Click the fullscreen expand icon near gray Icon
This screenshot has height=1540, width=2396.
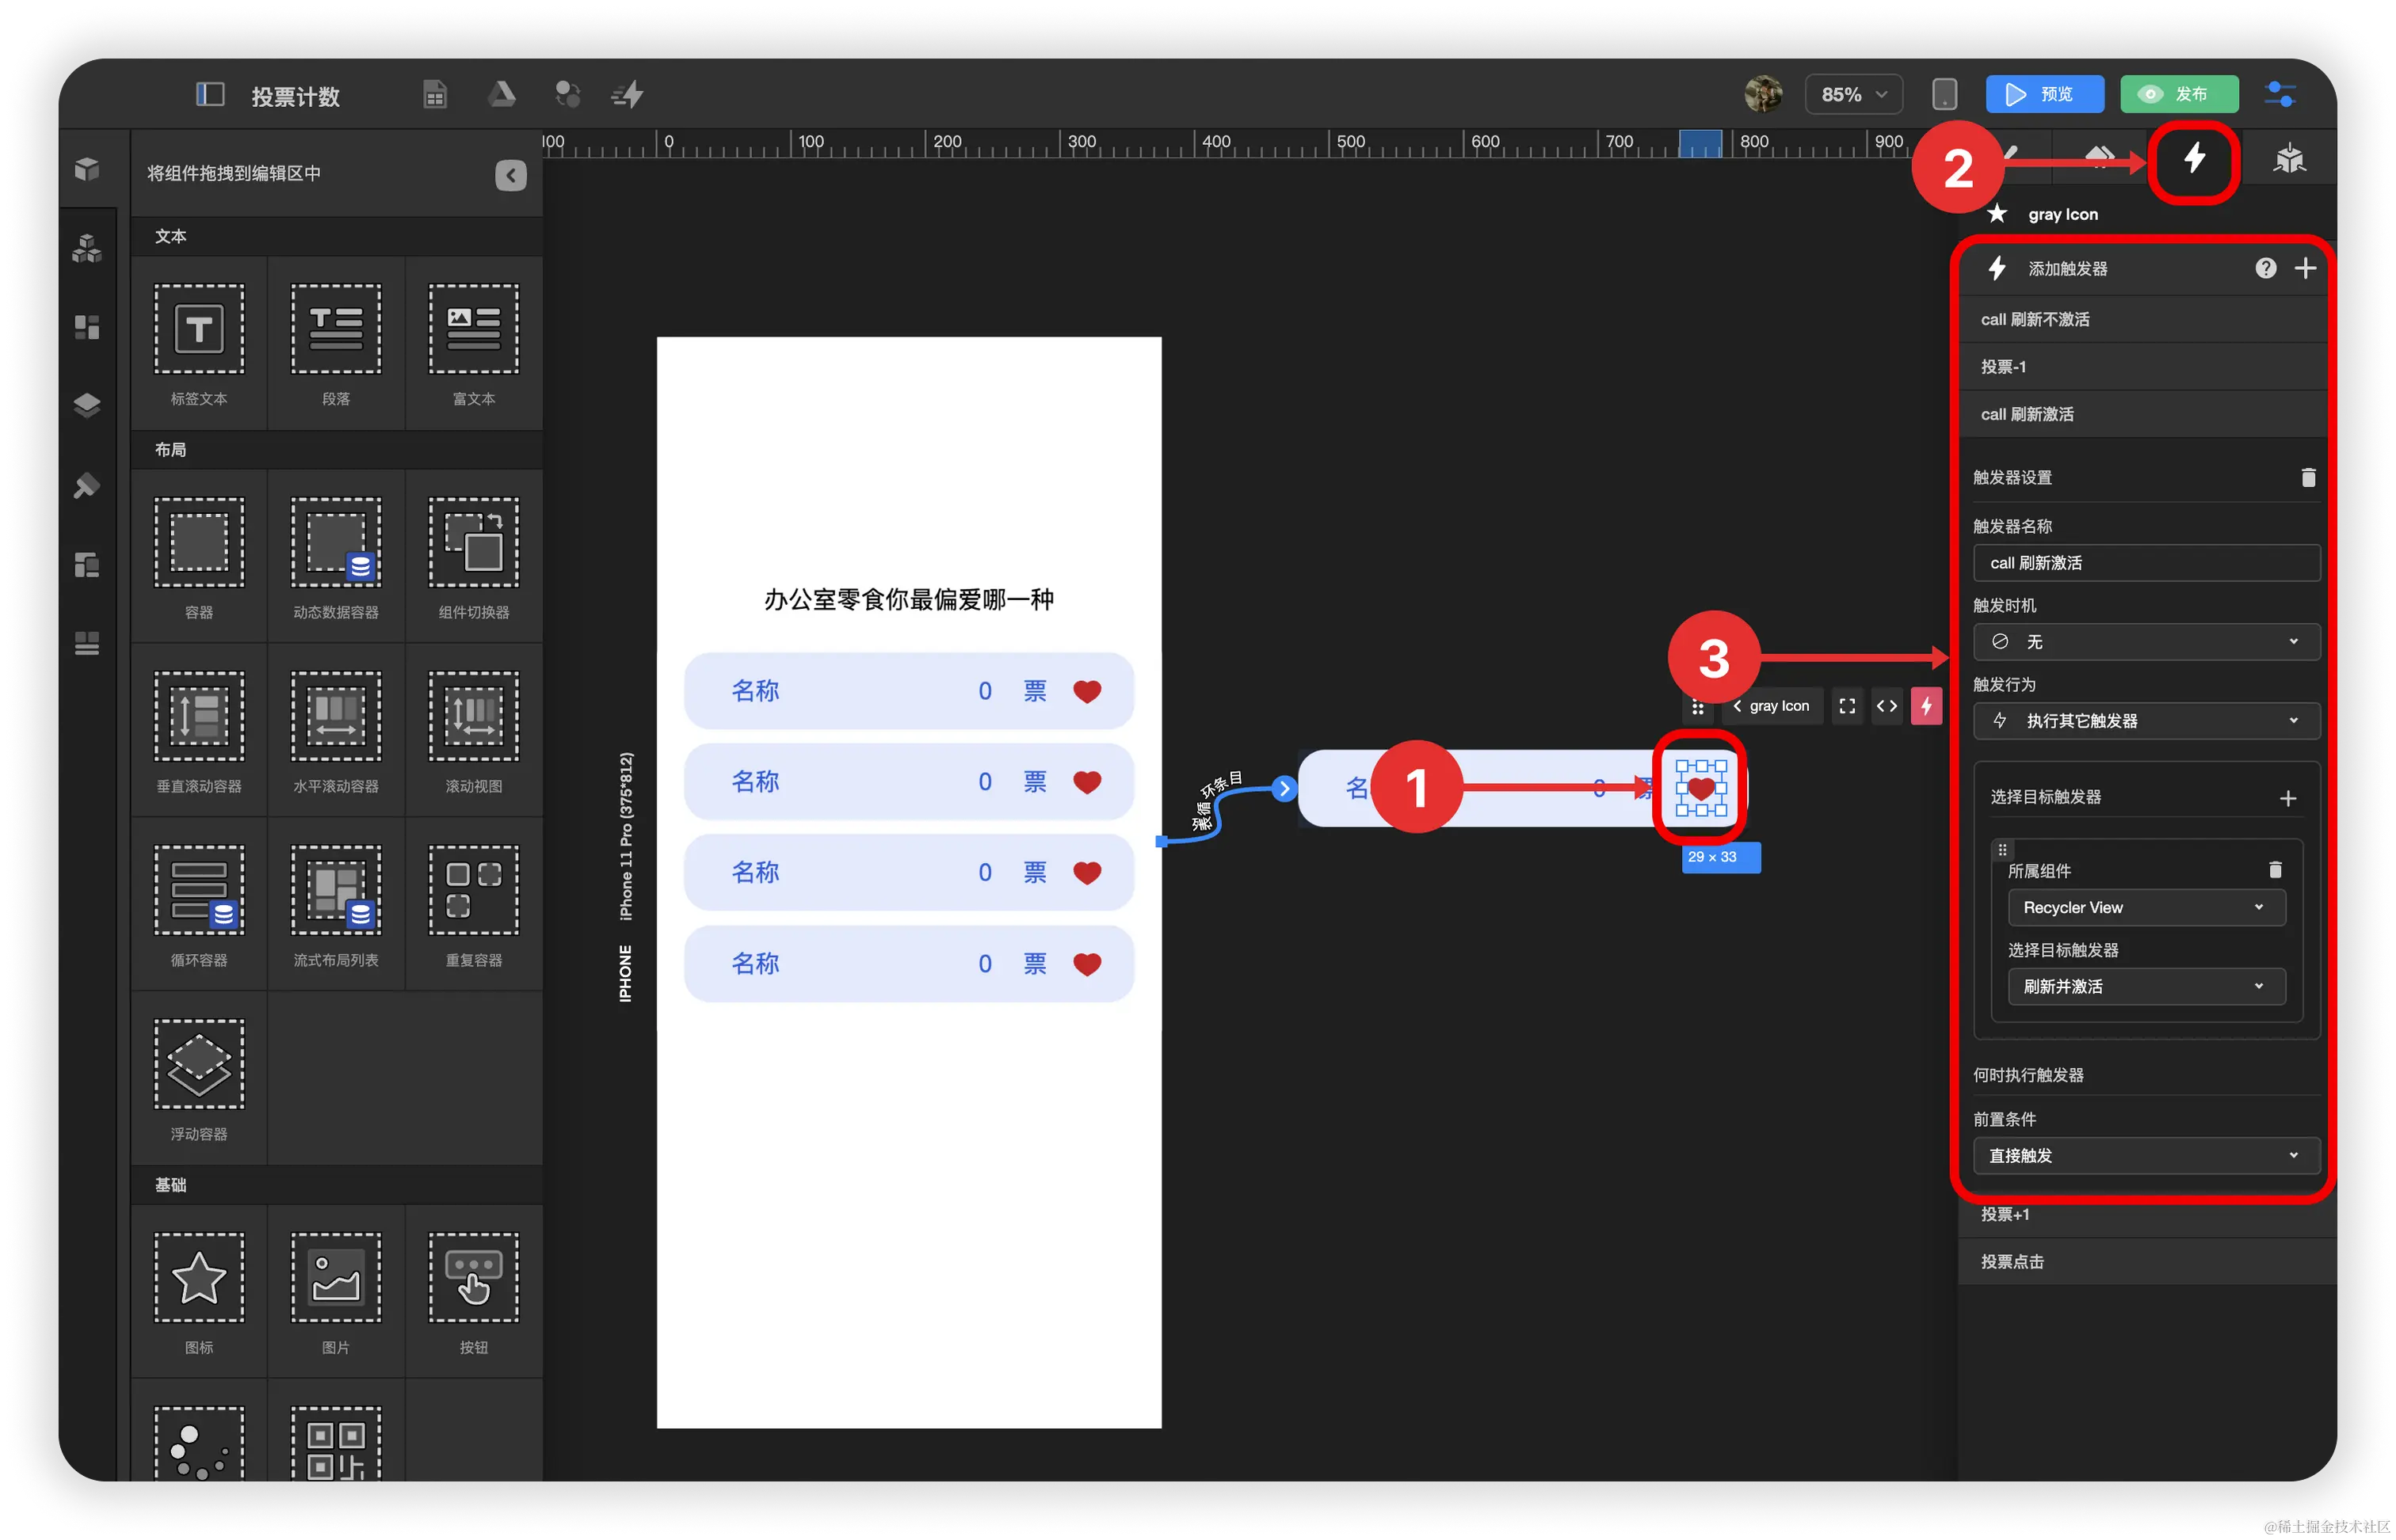(x=1847, y=706)
